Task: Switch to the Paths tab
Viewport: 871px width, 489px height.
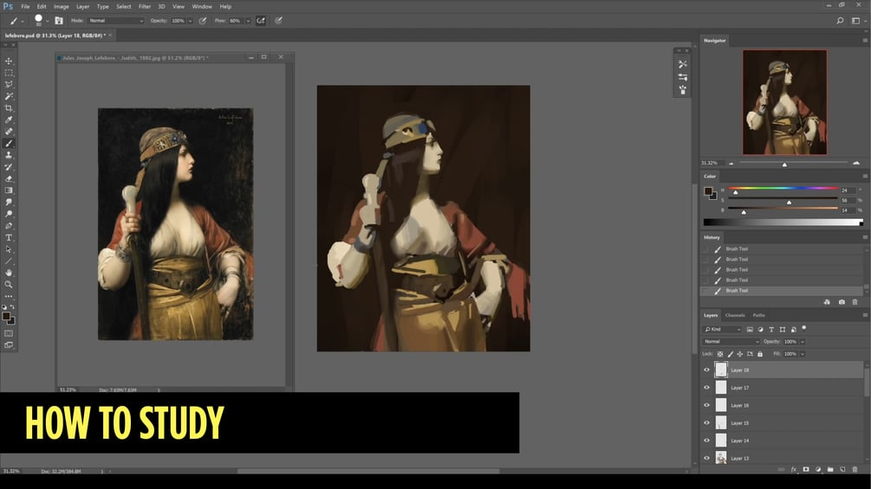Action: point(759,315)
